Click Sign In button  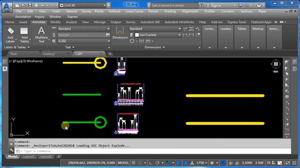pos(216,6)
